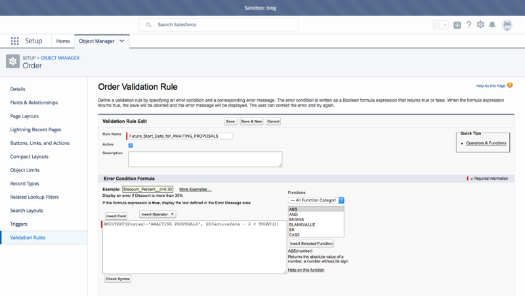Click the Save button
Image resolution: width=525 pixels, height=296 pixels.
coord(230,121)
